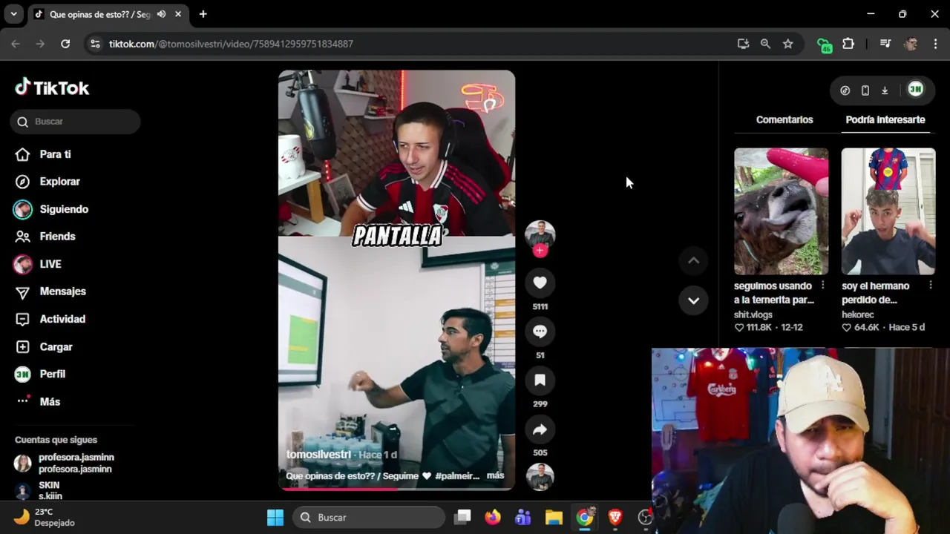Open the creator's avatar above the like button

pyautogui.click(x=540, y=234)
